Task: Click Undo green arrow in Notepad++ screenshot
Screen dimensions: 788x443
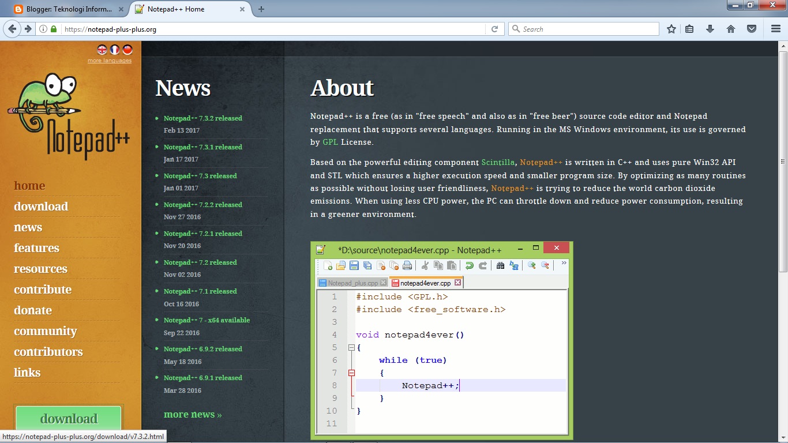Action: 470,266
